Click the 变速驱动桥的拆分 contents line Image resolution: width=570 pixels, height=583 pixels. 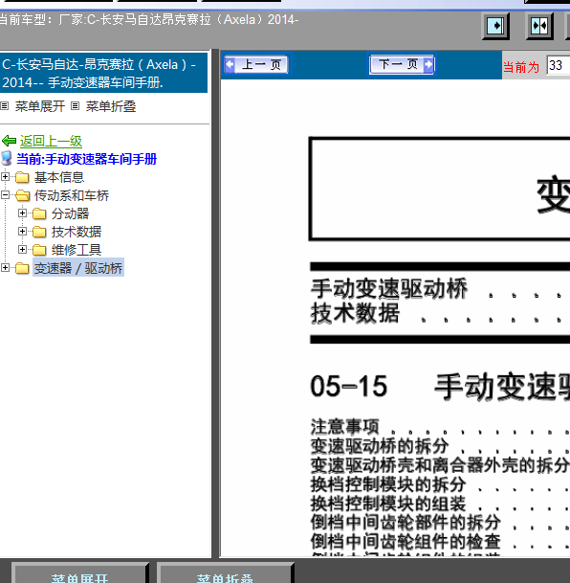click(x=380, y=446)
